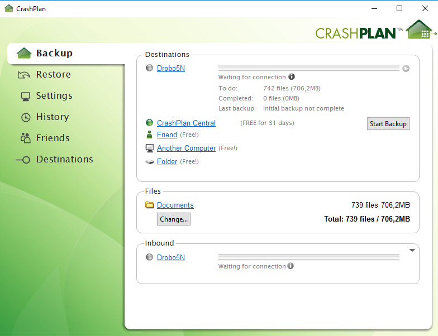The height and width of the screenshot is (336, 438).
Task: Click the Start Backup button
Action: point(388,124)
